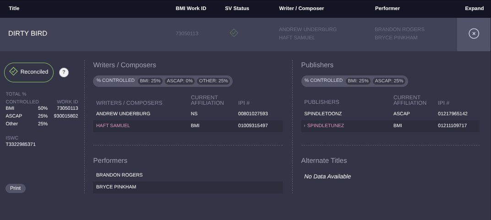This screenshot has height=220, width=491.
Task: Expand the SPINDLETUNEZ publisher arrow
Action: tap(305, 126)
